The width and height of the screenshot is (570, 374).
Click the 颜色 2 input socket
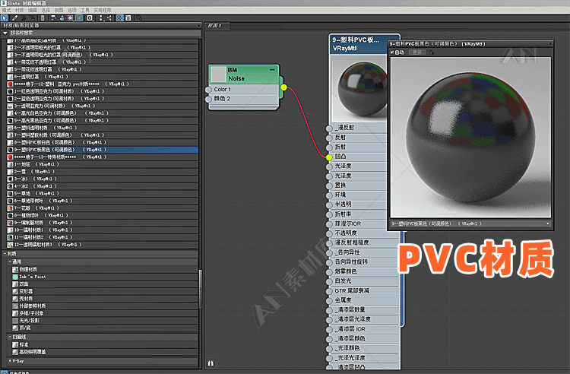point(208,100)
